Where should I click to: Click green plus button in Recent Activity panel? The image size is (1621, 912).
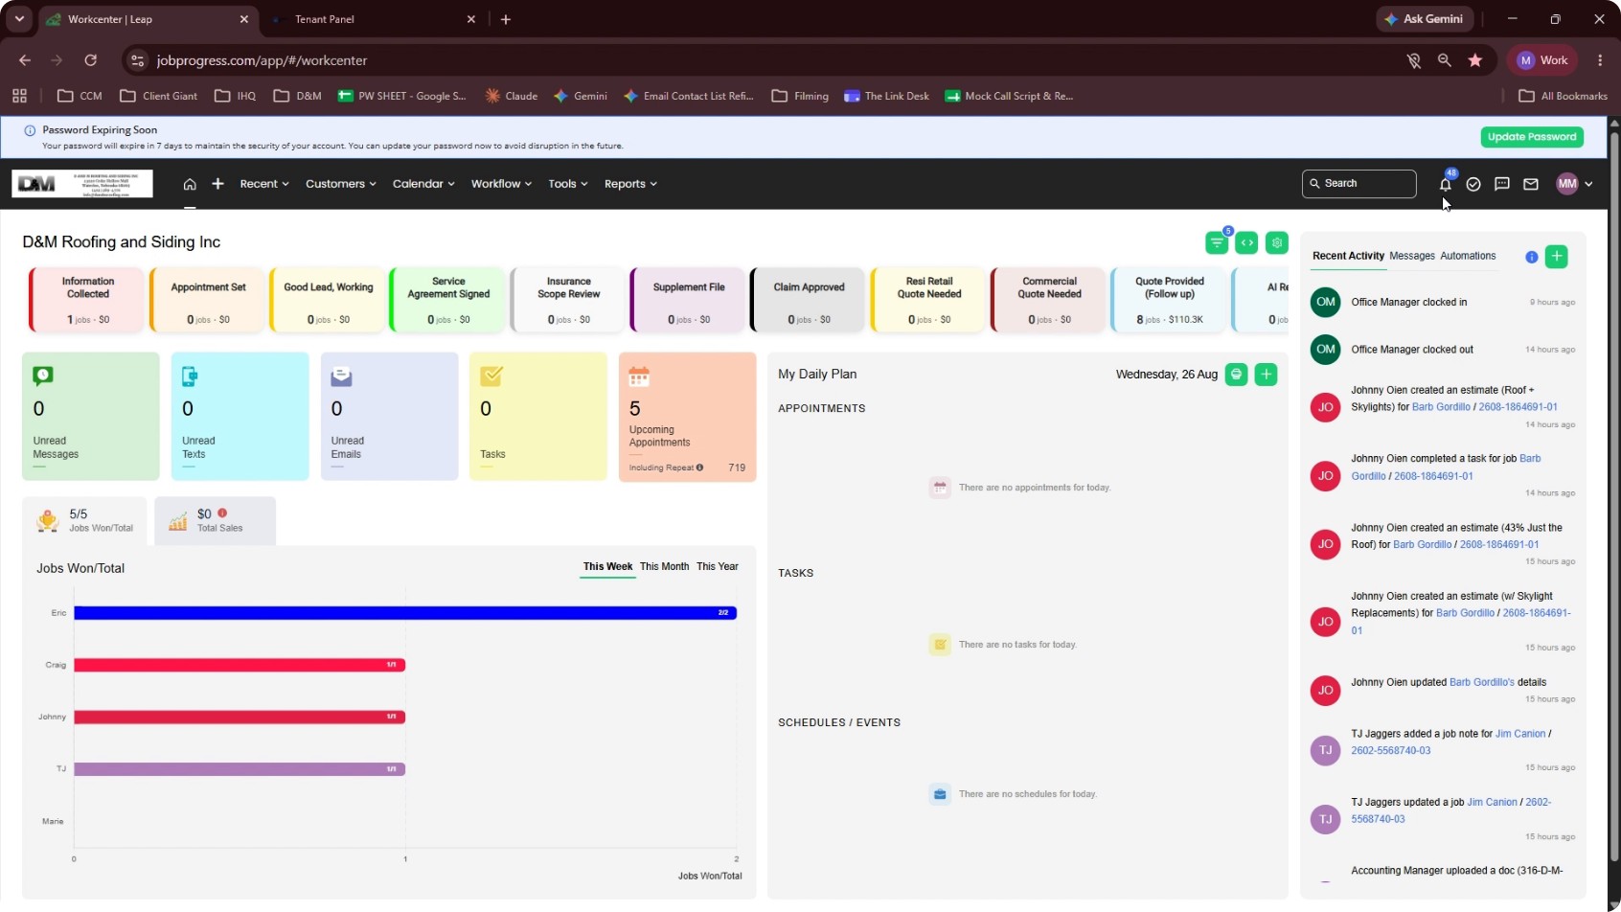coord(1557,256)
